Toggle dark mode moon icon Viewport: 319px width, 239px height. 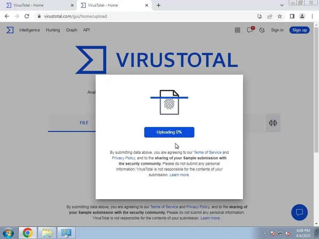pyautogui.click(x=262, y=30)
